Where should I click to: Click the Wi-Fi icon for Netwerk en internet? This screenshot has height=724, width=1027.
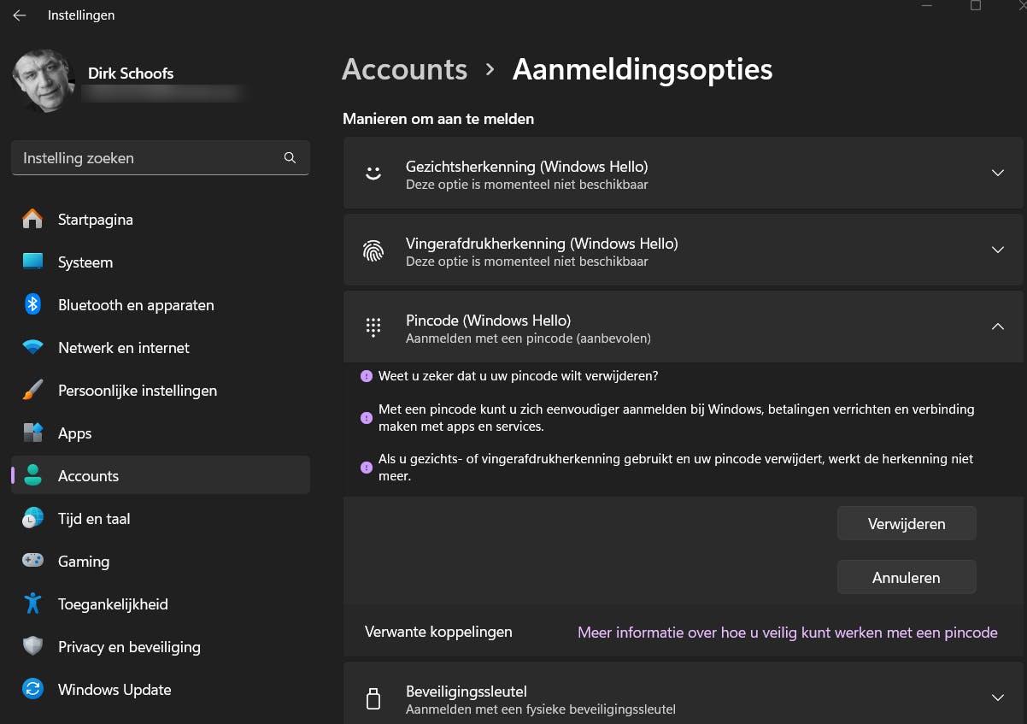[32, 348]
